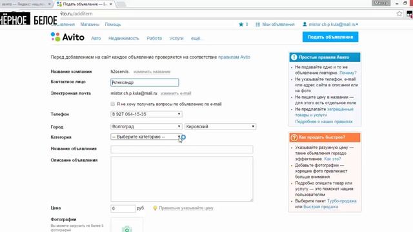Open the Быстрая продажа link
413x232 pixels.
(x=321, y=207)
